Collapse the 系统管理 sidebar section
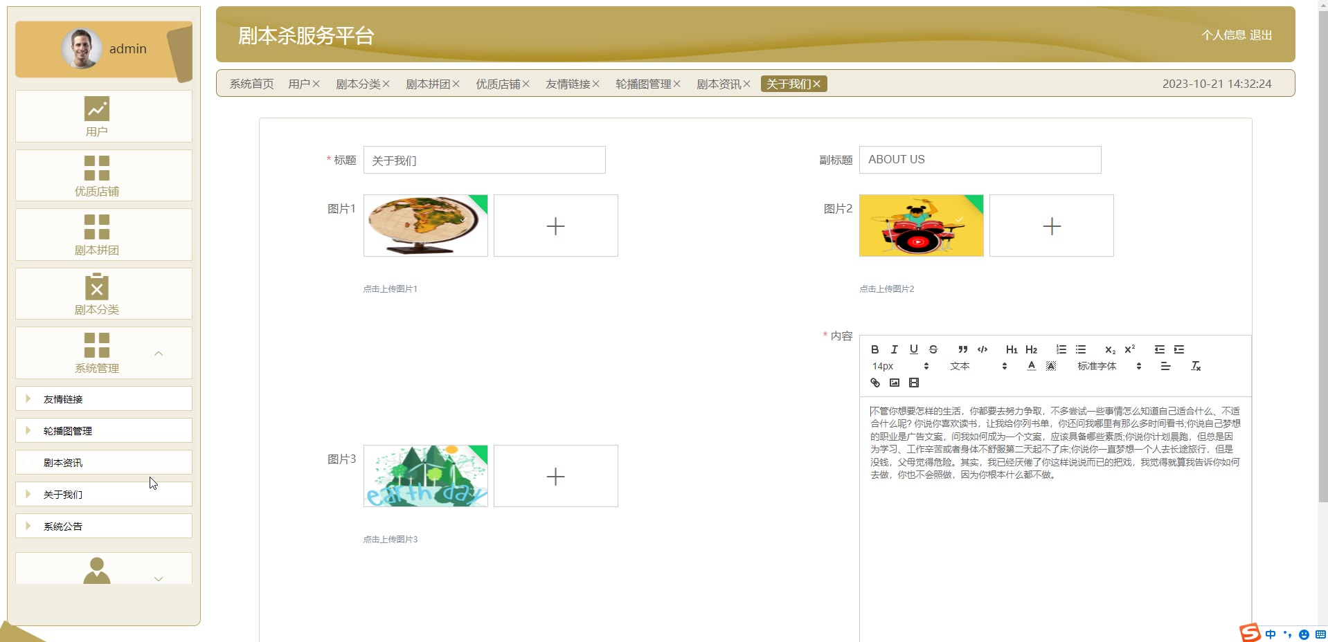The width and height of the screenshot is (1328, 642). click(x=104, y=353)
